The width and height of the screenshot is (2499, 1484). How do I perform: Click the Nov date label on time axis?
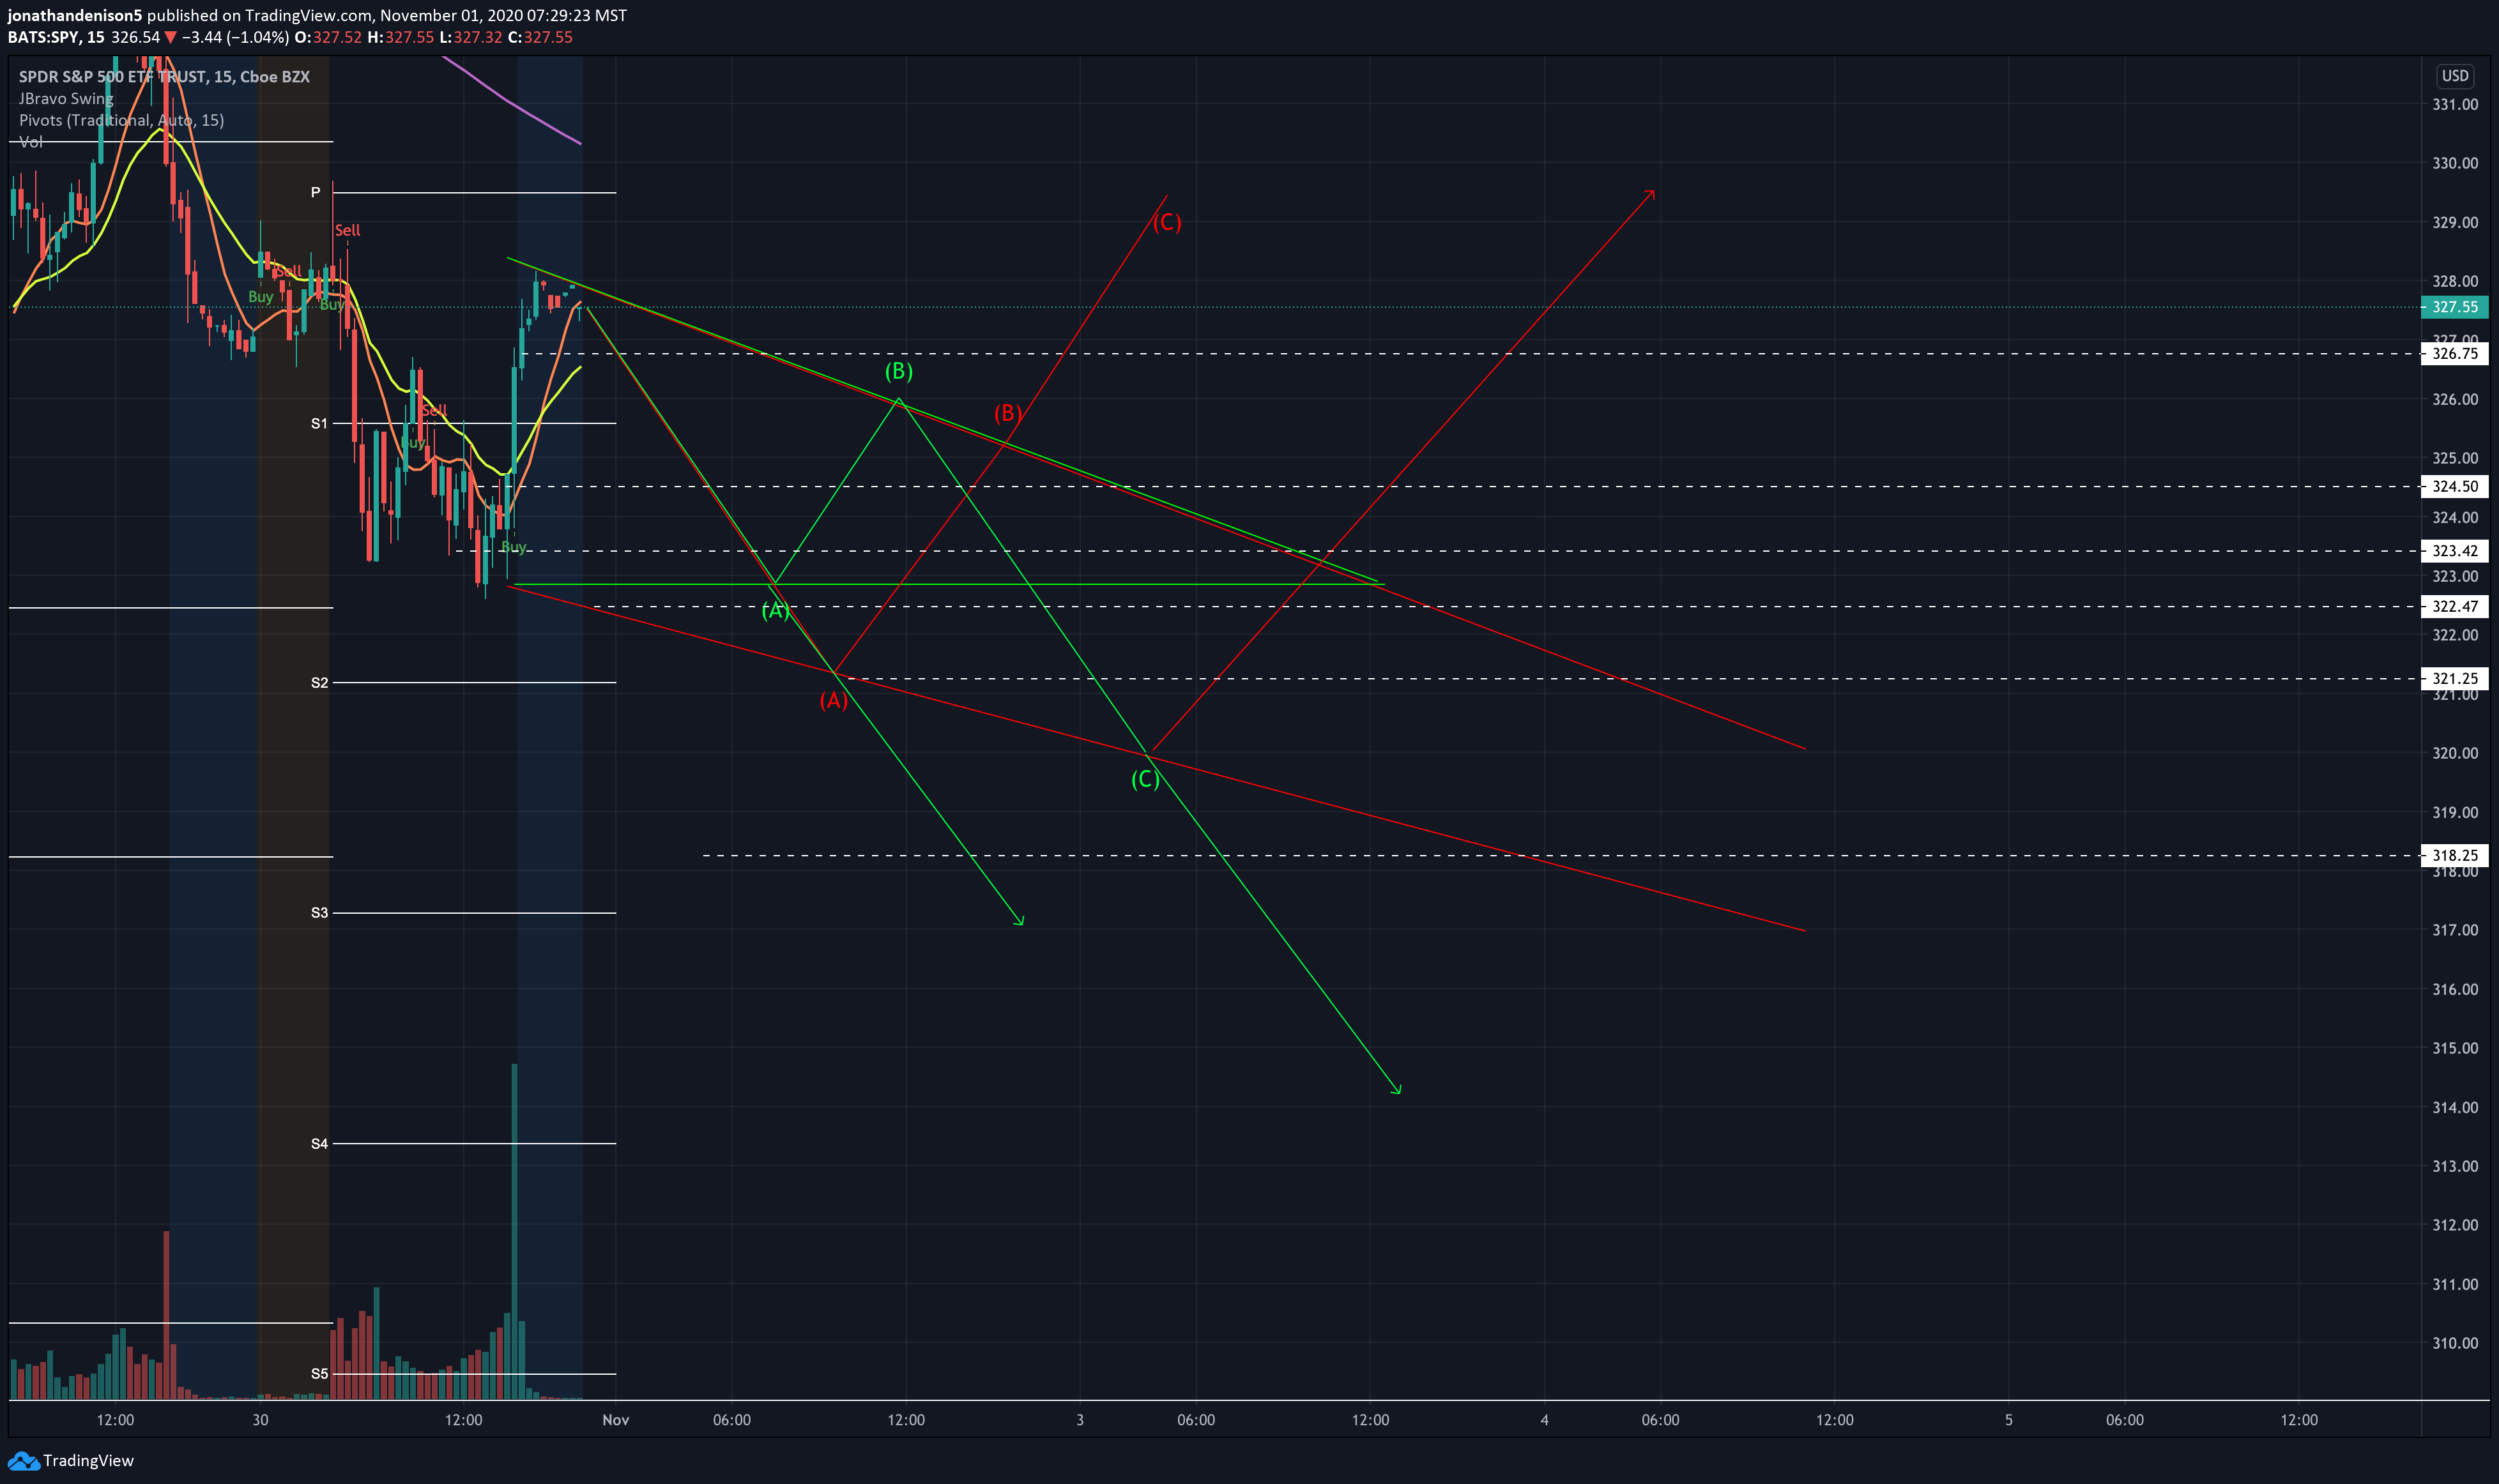pos(615,1420)
